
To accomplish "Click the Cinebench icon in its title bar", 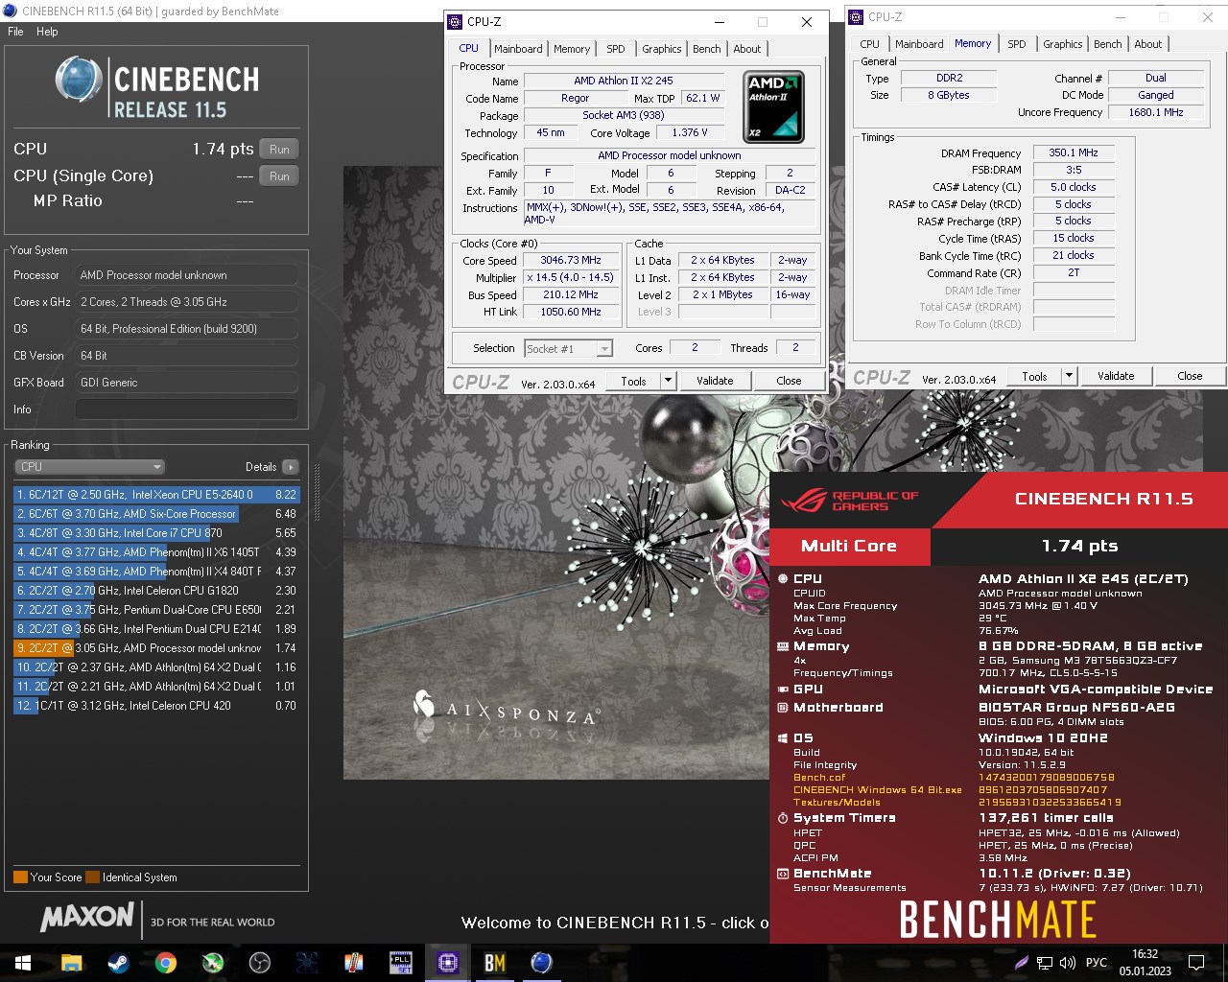I will click(11, 12).
